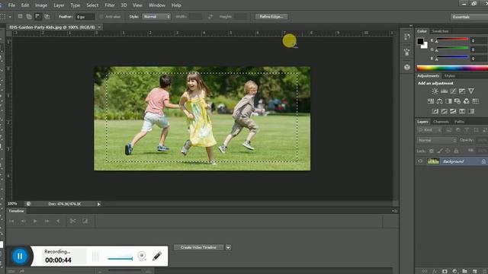
Task: Click the Create Video Timeline button
Action: click(x=198, y=247)
